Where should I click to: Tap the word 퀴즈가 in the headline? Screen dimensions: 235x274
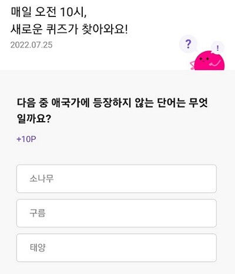click(62, 30)
